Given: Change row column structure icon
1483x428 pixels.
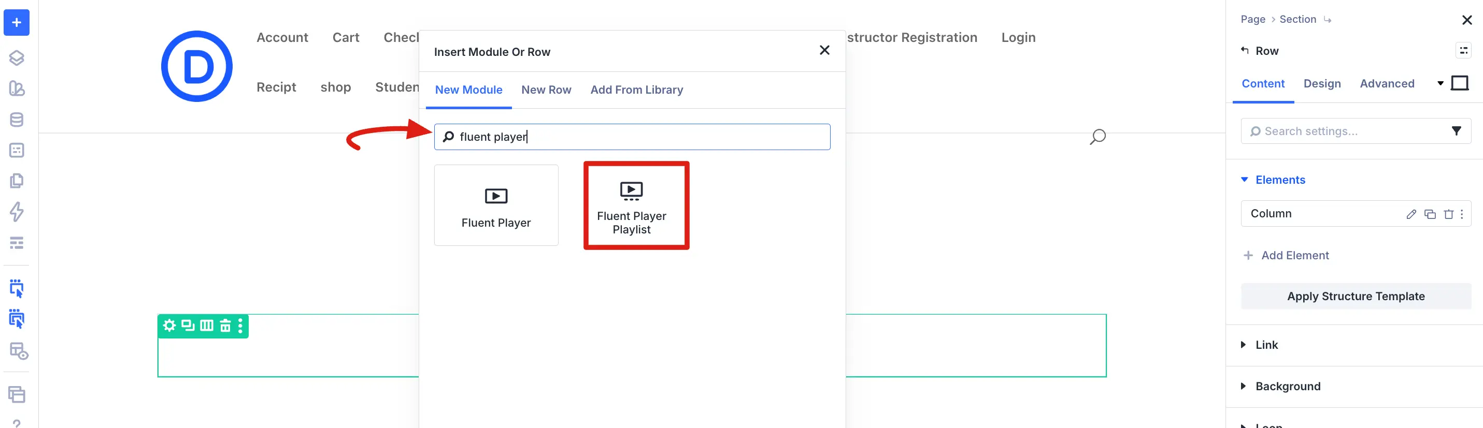Looking at the screenshot, I should tap(207, 326).
